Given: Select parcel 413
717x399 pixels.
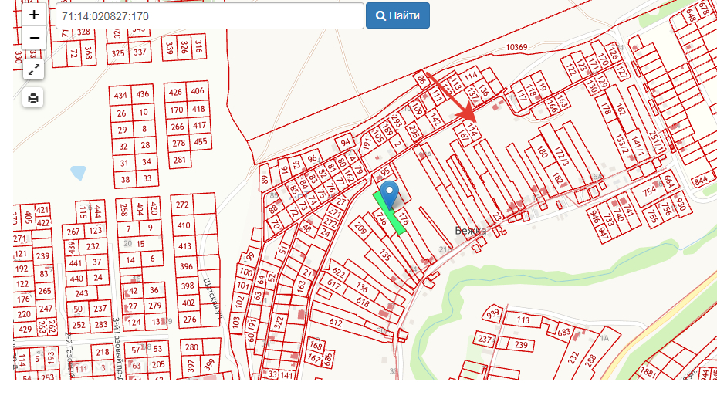Looking at the screenshot, I should tap(184, 246).
